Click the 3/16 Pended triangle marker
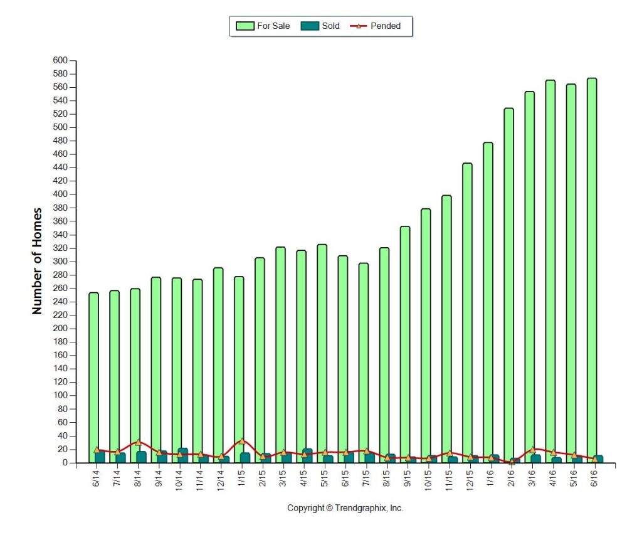Image resolution: width=642 pixels, height=535 pixels. point(533,449)
